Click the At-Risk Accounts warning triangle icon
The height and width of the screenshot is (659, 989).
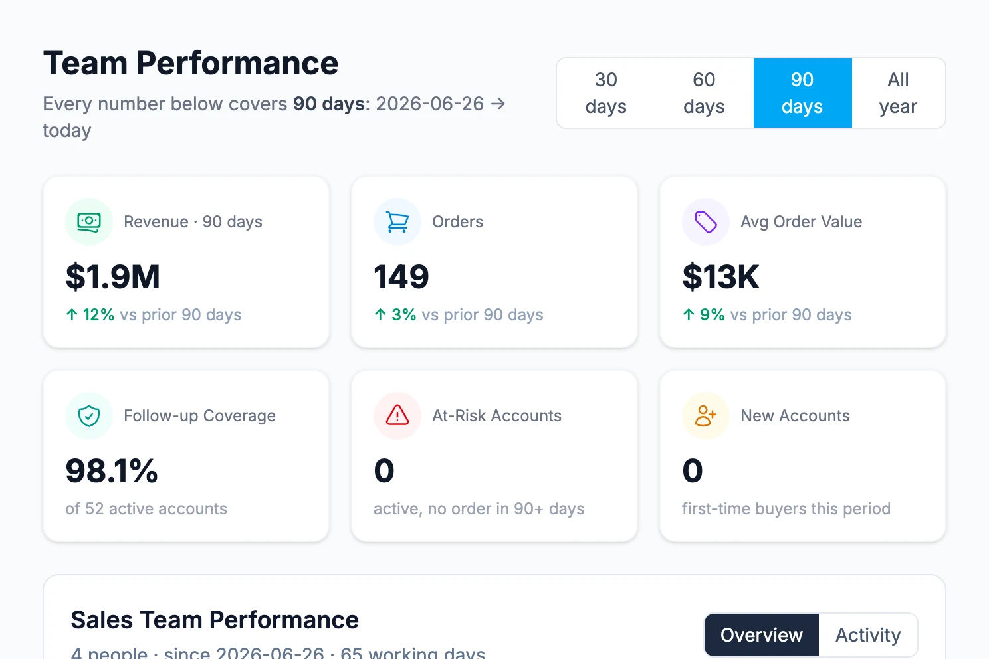click(x=397, y=416)
